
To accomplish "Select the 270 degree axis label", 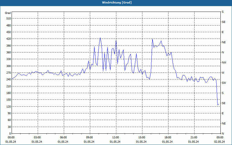I will (x=8, y=73).
